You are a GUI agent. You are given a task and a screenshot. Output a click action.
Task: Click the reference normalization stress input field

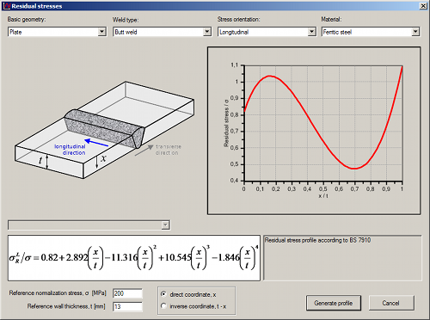[x=127, y=293]
